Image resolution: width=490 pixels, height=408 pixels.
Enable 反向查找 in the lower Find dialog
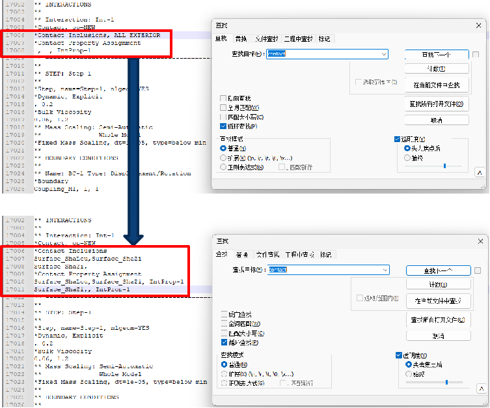(x=224, y=314)
